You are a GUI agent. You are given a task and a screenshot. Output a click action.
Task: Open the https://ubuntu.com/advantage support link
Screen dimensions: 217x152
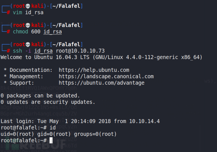pos(102,83)
